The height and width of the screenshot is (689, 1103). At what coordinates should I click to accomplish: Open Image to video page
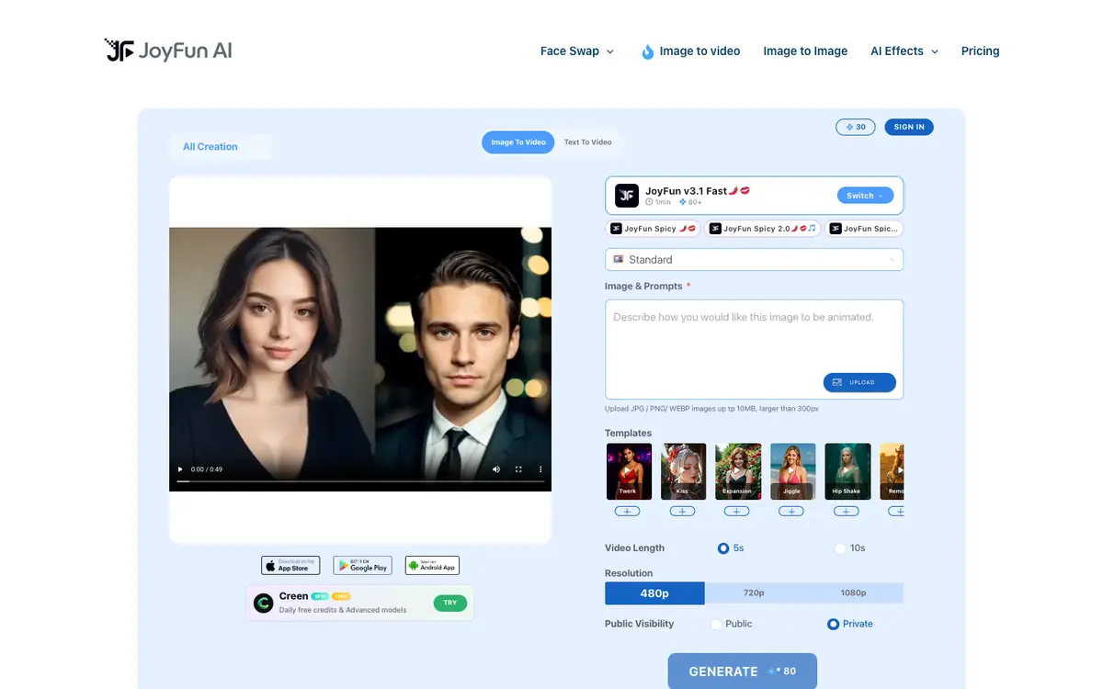pyautogui.click(x=699, y=51)
